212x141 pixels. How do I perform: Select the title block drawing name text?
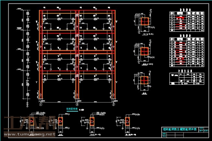(178, 130)
